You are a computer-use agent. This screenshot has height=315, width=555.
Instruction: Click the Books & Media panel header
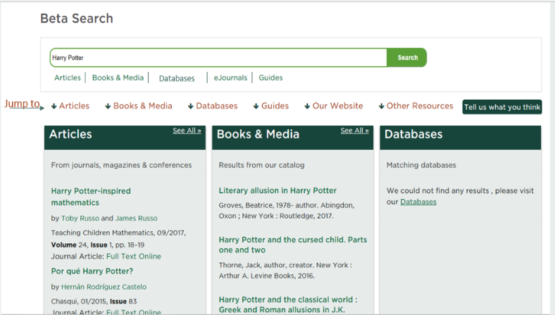coord(293,138)
